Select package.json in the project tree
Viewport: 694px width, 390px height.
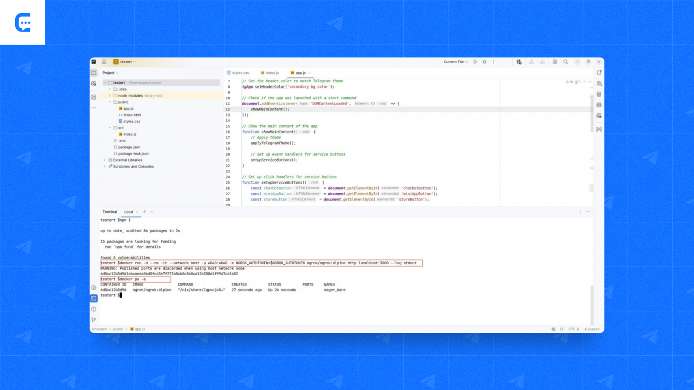pyautogui.click(x=127, y=147)
